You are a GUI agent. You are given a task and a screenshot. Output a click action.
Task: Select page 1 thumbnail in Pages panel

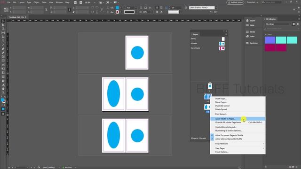point(210,86)
